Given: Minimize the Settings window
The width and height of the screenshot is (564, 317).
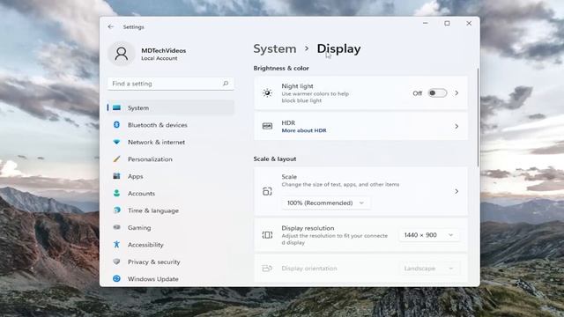Looking at the screenshot, I should tap(425, 24).
